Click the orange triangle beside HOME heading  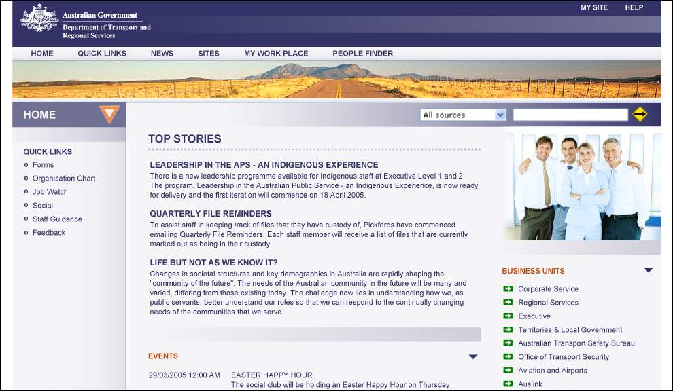[109, 114]
